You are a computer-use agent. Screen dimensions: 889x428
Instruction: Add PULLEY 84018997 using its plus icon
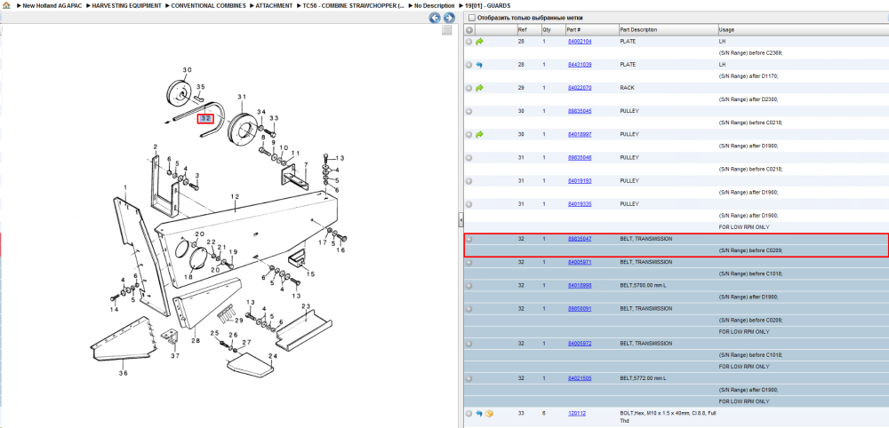469,135
